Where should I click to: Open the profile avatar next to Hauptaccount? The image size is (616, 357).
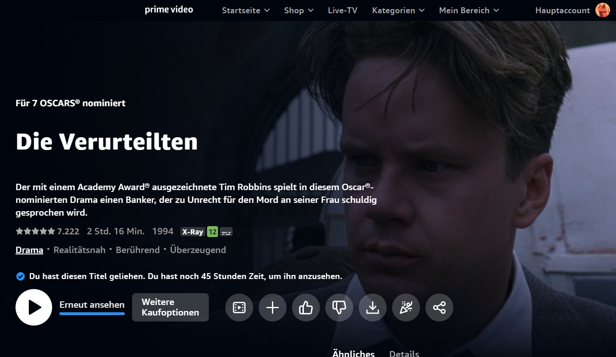pos(603,10)
